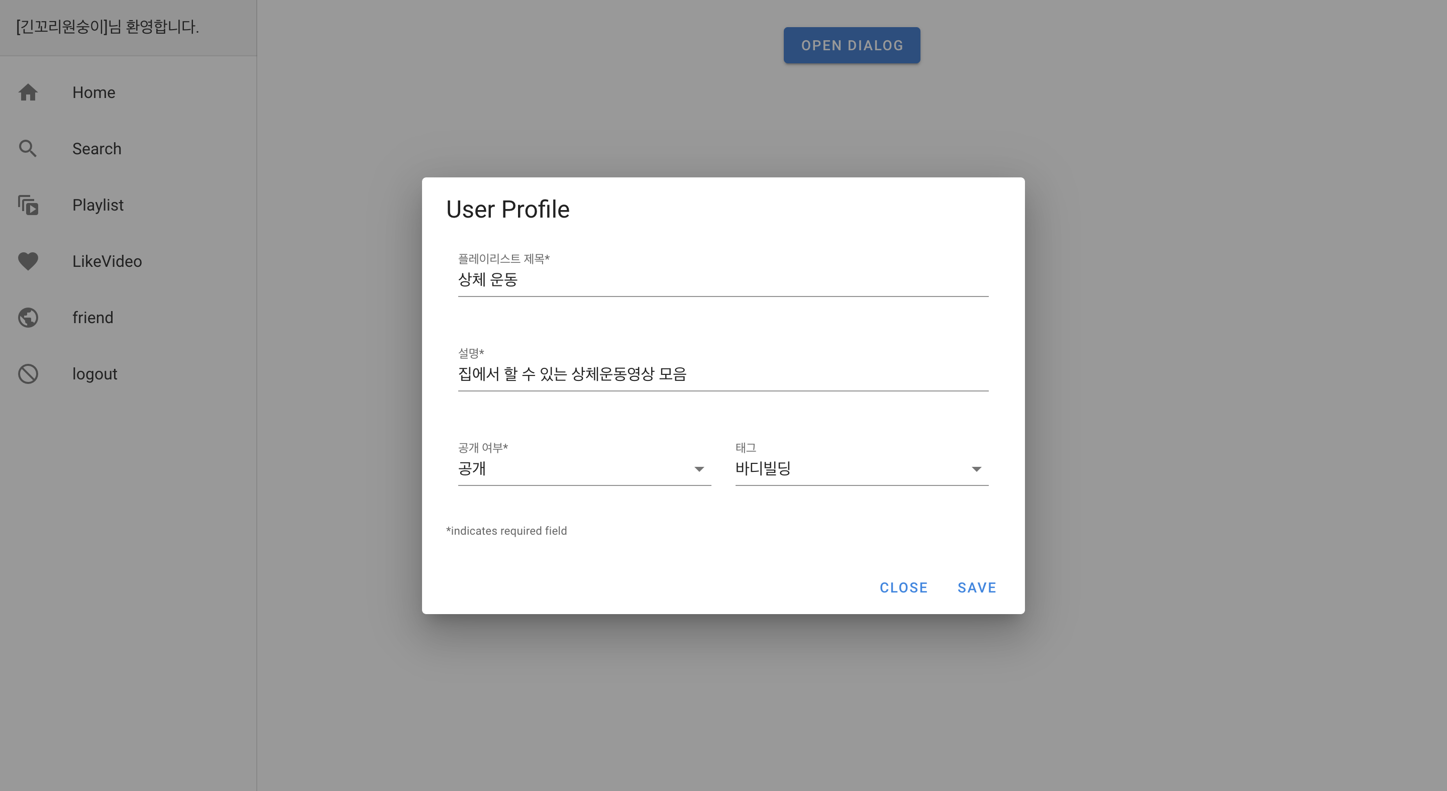Select Search in the navigation menu

coord(96,148)
